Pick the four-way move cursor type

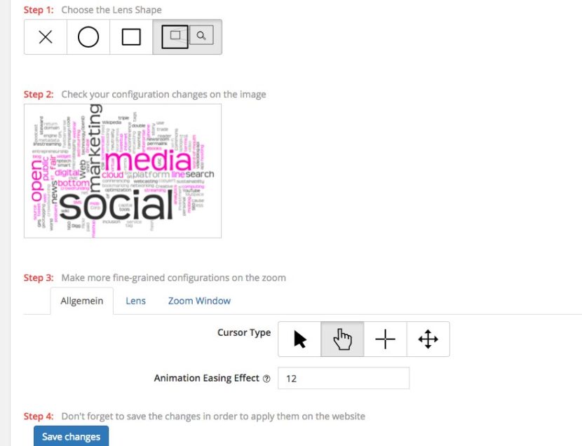tap(428, 339)
